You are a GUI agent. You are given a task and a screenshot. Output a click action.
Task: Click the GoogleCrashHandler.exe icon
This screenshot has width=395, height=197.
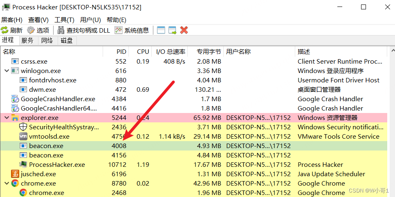[x=15, y=99]
